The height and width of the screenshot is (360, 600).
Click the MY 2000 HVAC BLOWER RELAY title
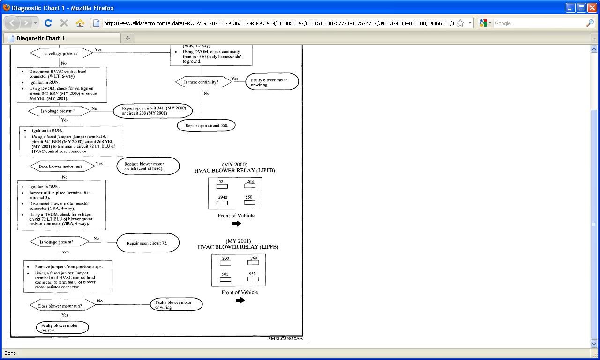point(235,167)
